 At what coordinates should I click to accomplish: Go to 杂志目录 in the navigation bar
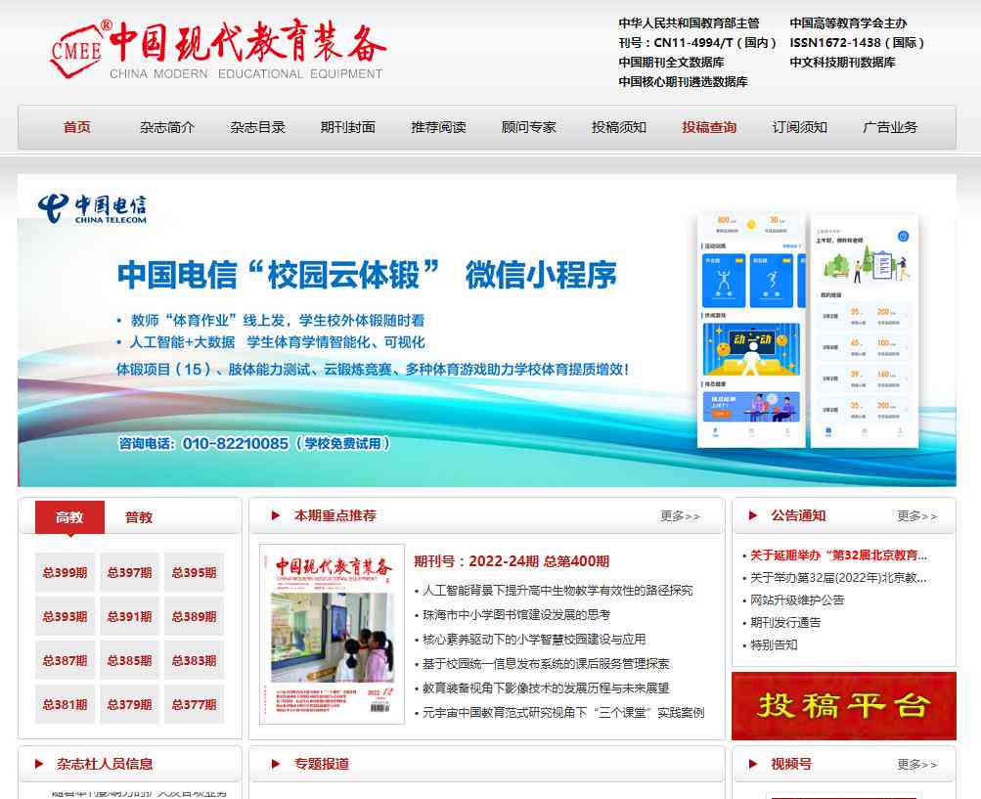[x=257, y=127]
